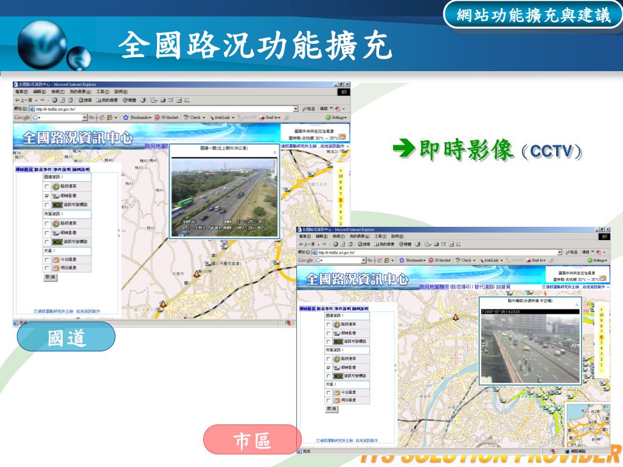Click the '30 blocked' popup blocker in 國道 window
Viewport: 623px width, 467px height.
[167, 117]
